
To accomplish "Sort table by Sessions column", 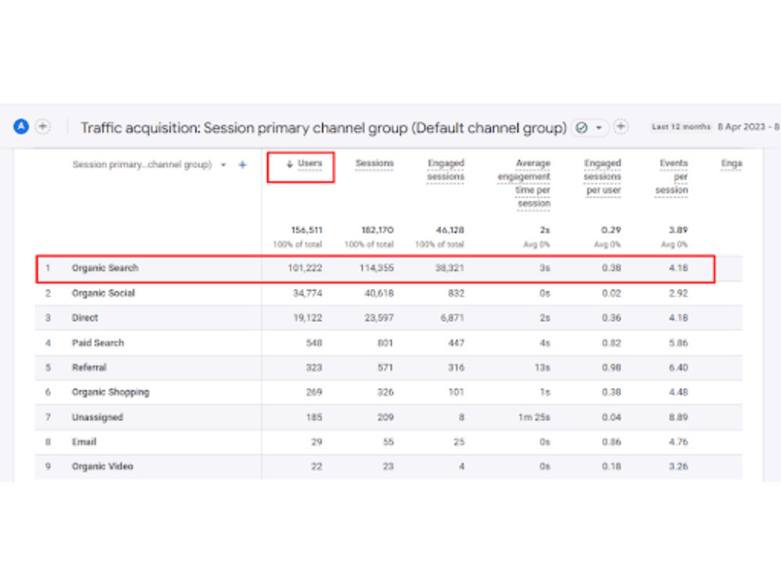I will pos(375,164).
